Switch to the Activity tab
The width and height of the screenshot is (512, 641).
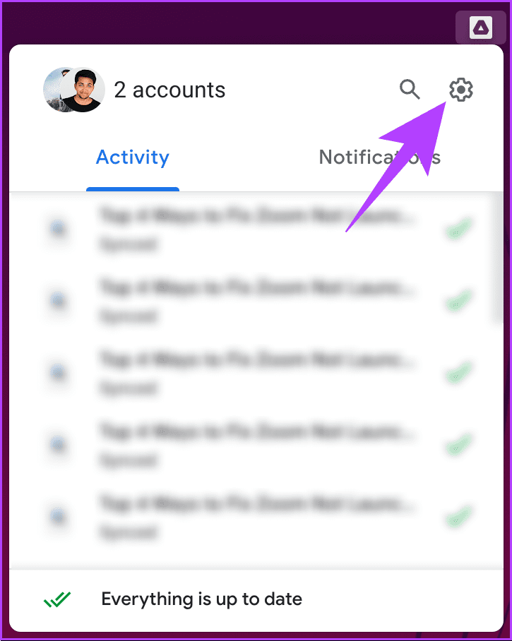[133, 157]
